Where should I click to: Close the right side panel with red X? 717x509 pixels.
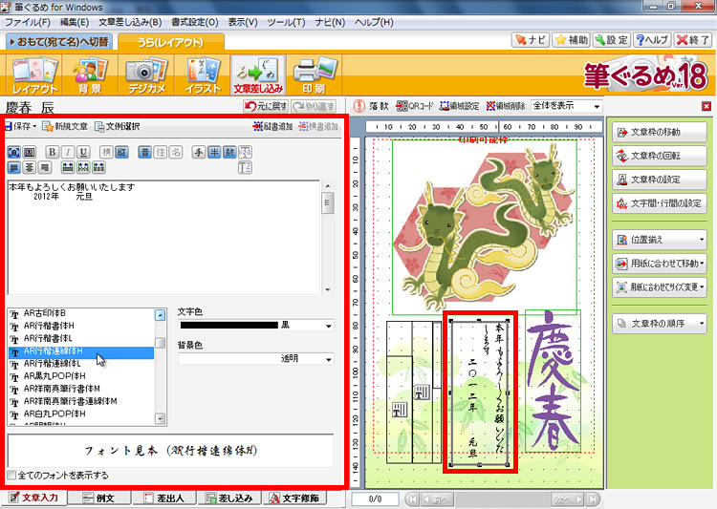[706, 106]
